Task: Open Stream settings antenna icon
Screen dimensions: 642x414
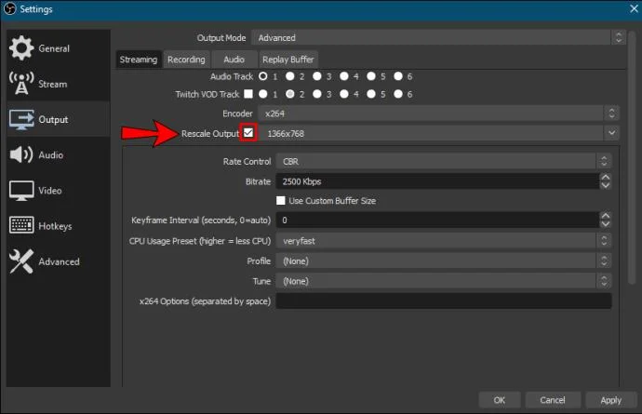Action: (21, 84)
